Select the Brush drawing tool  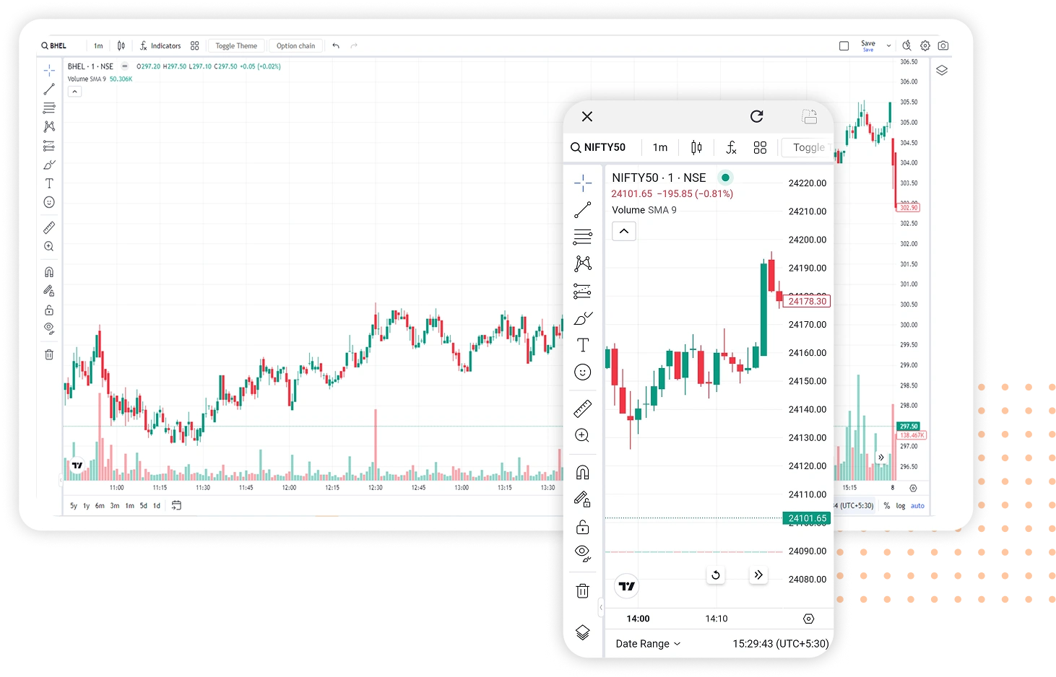(x=49, y=165)
